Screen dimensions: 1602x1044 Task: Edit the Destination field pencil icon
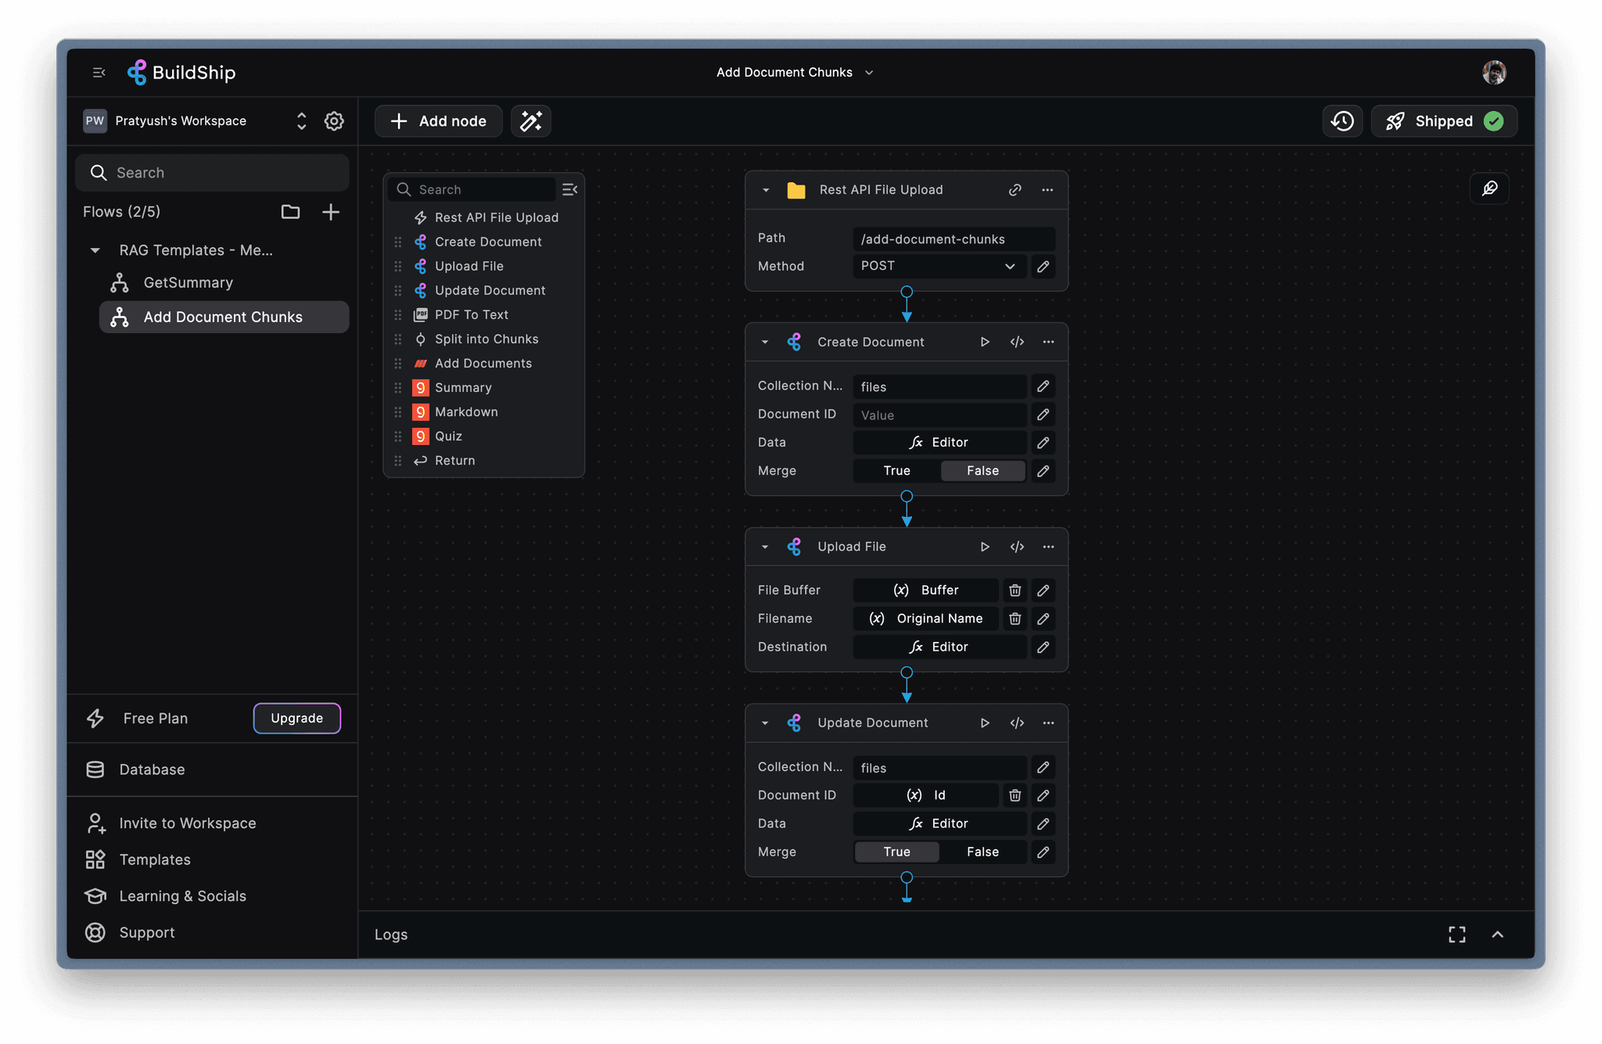click(x=1043, y=647)
